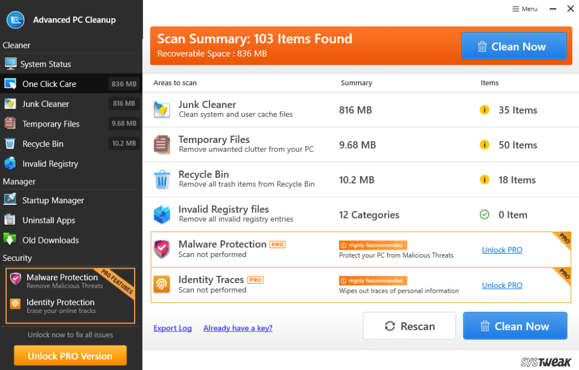Open Old Downloads in the sidebar

[x=71, y=240]
